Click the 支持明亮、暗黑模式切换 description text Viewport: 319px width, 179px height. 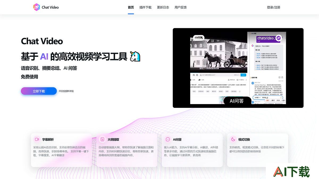pyautogui.click(x=257, y=149)
